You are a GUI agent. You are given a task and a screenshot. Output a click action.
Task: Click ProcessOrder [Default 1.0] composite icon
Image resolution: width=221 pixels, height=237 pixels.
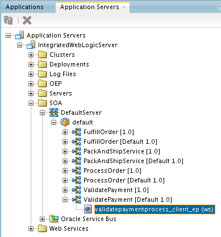click(77, 180)
